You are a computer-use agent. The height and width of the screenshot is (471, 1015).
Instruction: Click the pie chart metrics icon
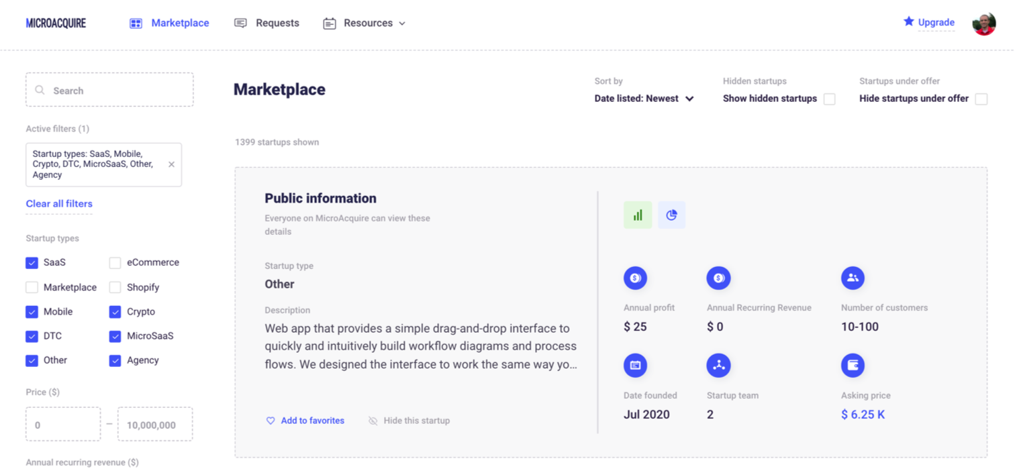[x=672, y=215]
